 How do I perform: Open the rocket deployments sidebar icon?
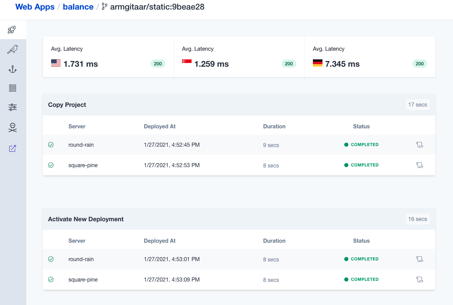coord(12,30)
